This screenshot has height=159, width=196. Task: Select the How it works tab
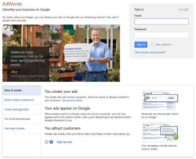(x=21, y=91)
